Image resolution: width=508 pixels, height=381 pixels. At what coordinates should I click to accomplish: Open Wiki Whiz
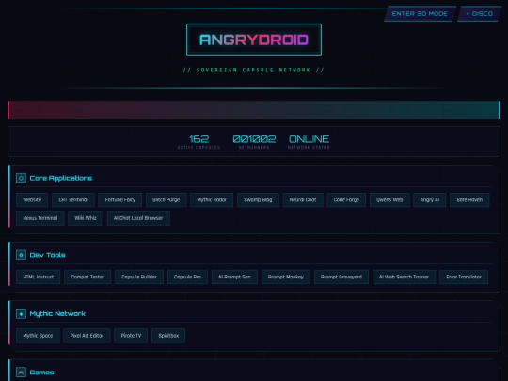[86, 218]
